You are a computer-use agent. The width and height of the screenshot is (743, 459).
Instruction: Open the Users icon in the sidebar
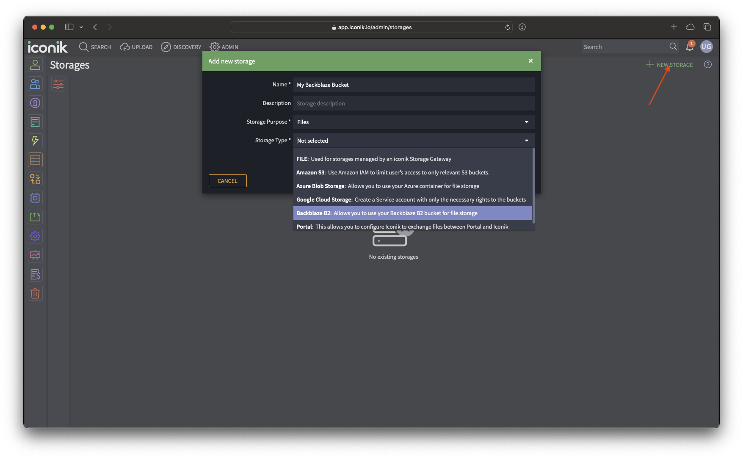[x=35, y=65]
